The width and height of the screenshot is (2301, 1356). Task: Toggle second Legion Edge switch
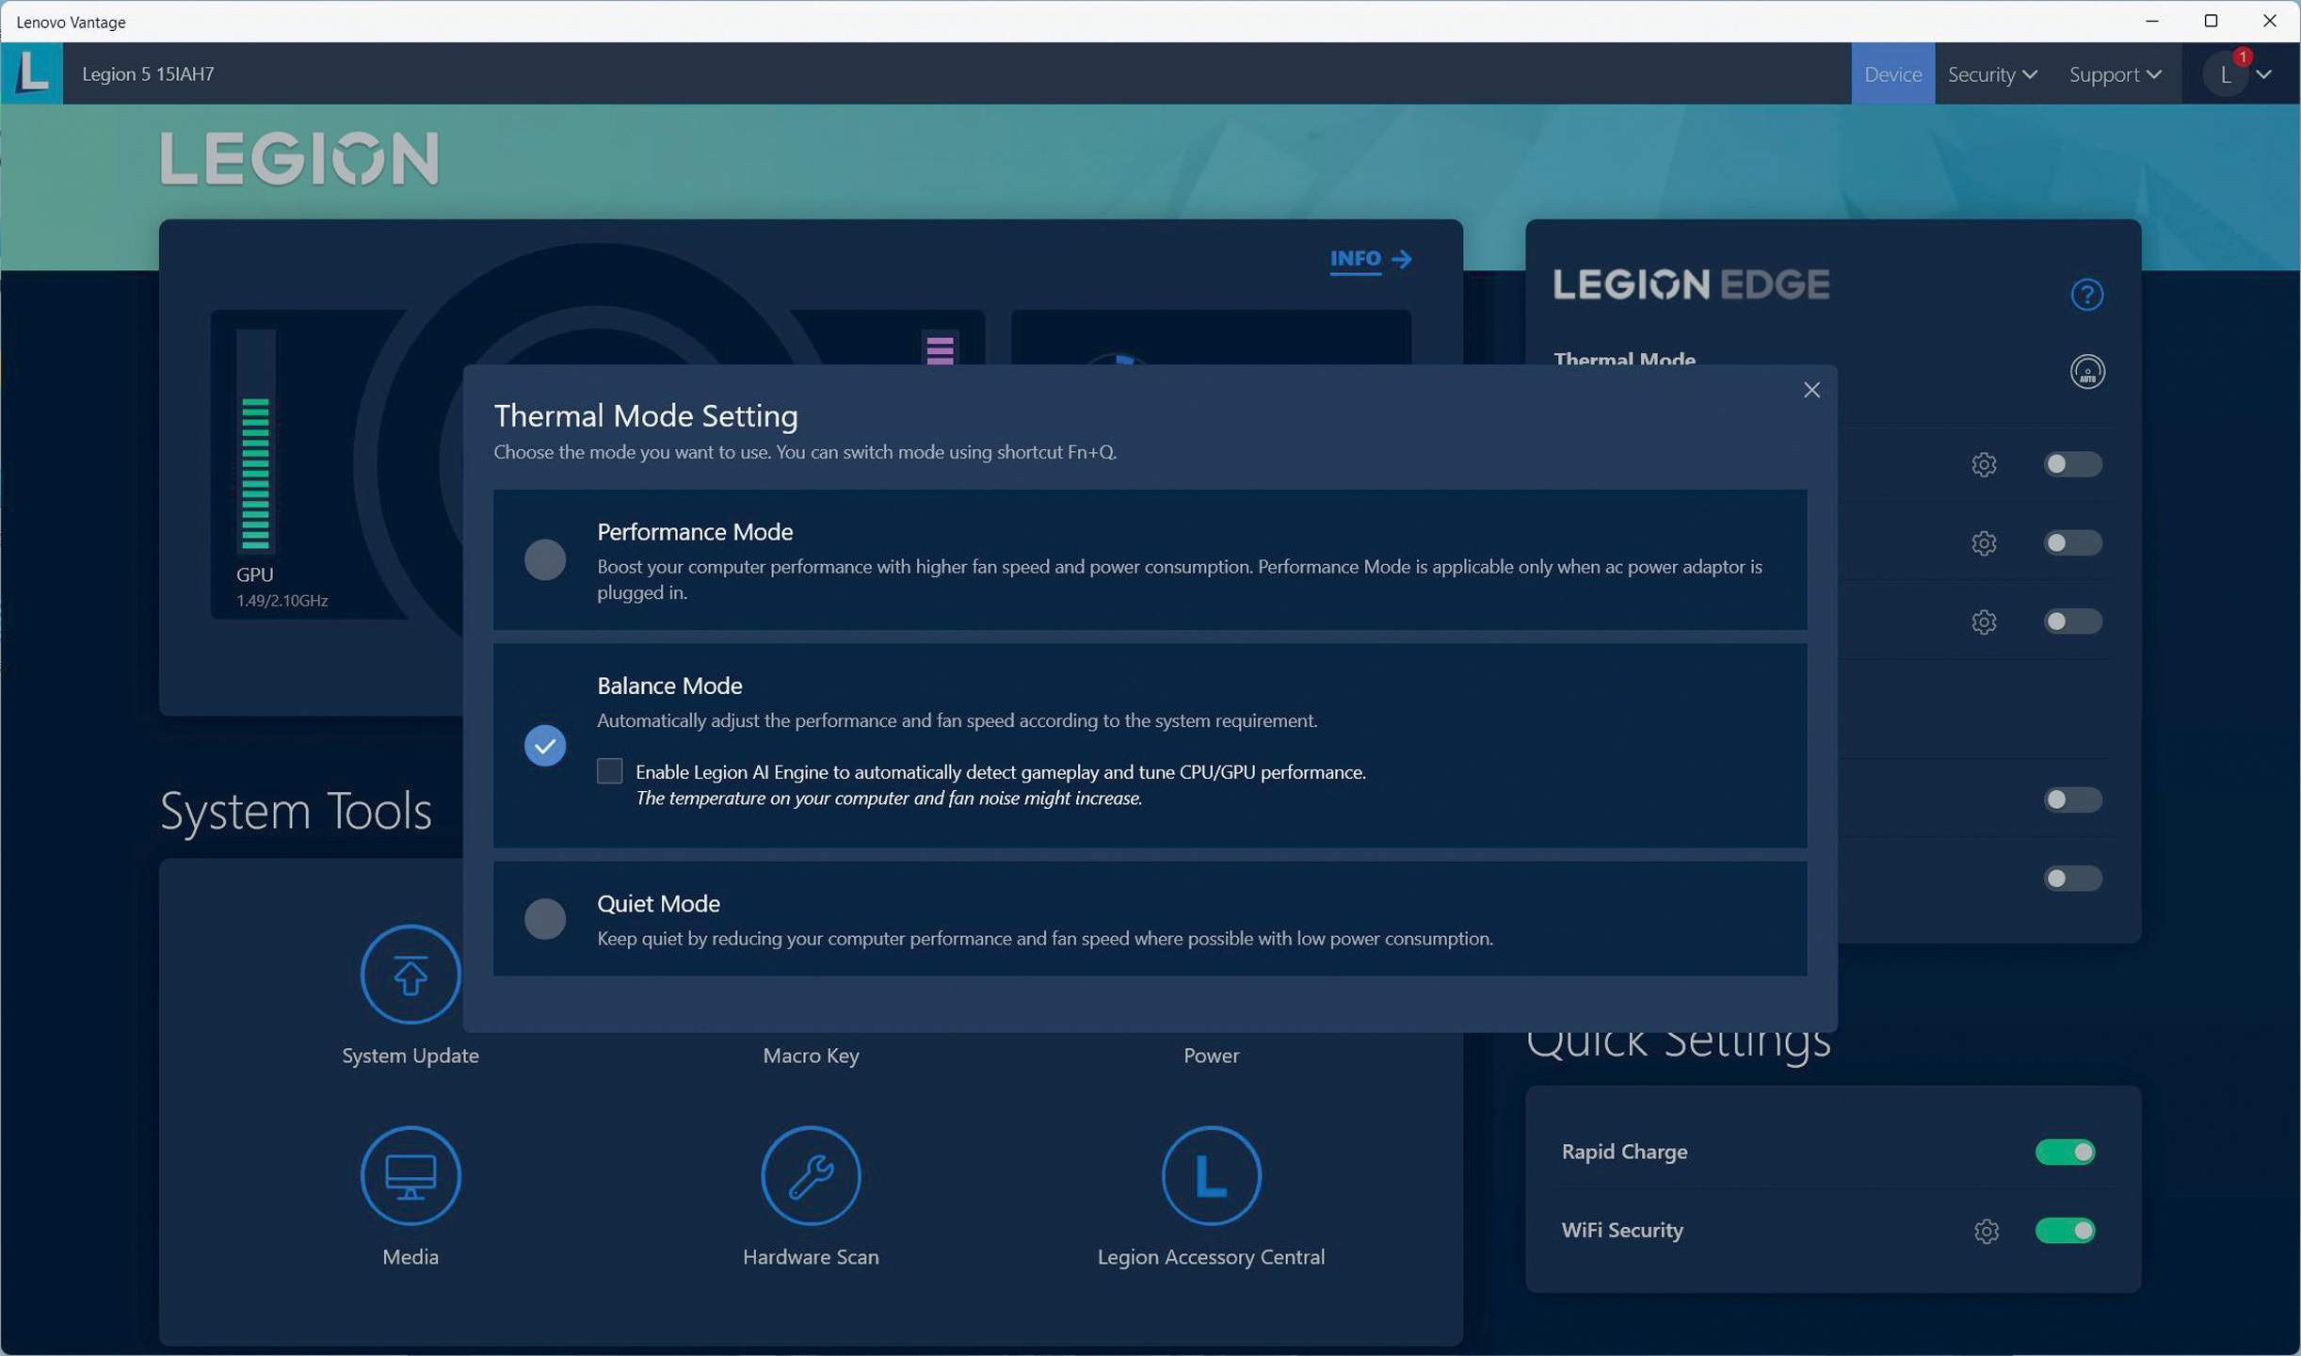pyautogui.click(x=2072, y=543)
